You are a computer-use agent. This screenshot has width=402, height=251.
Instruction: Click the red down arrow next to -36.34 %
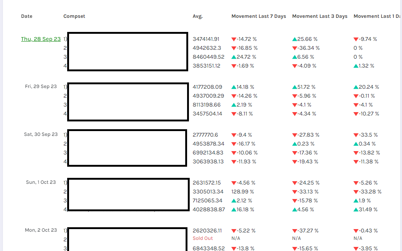(x=295, y=48)
